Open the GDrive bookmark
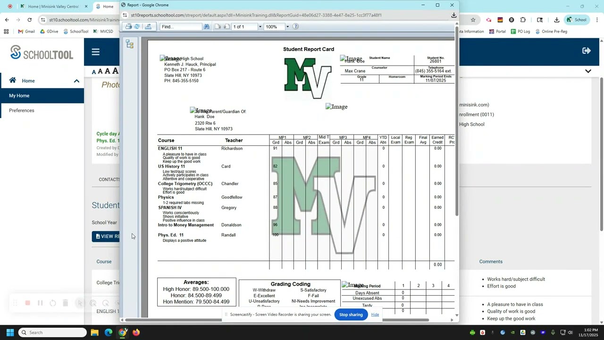The height and width of the screenshot is (340, 604). point(49,32)
